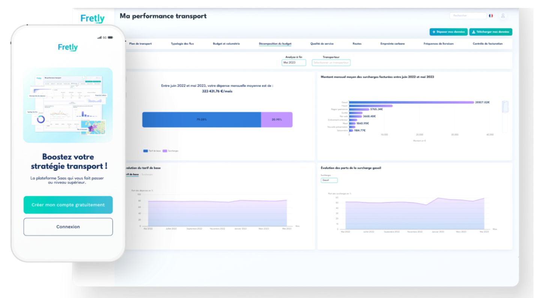Click the Connexion button on phone

click(68, 227)
